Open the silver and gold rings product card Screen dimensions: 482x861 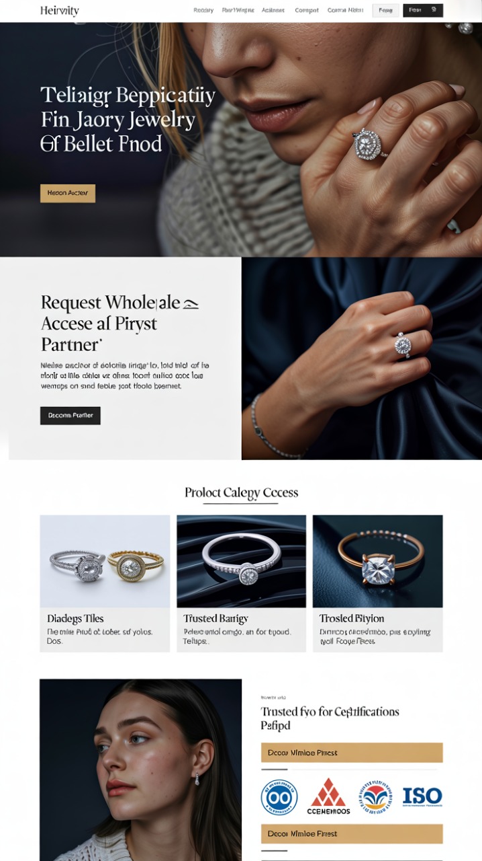pos(105,583)
